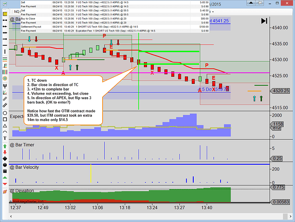Select the Diamond marker tool
This screenshot has width=295, height=222.
pyautogui.click(x=5, y=159)
